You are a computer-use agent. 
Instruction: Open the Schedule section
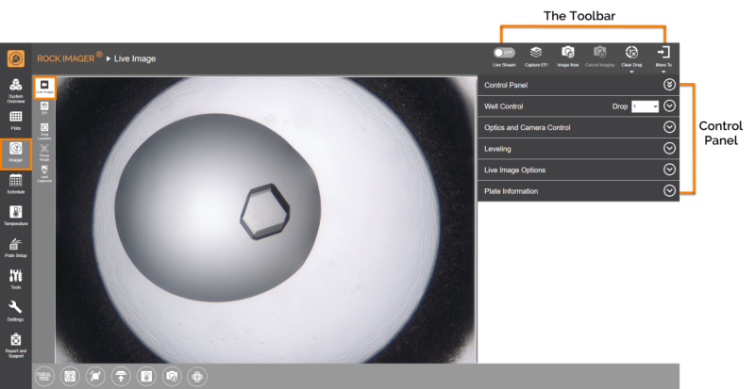[16, 183]
